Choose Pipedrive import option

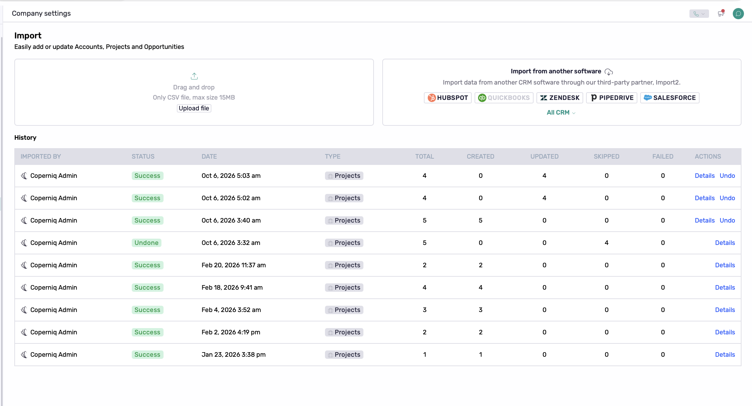click(612, 98)
